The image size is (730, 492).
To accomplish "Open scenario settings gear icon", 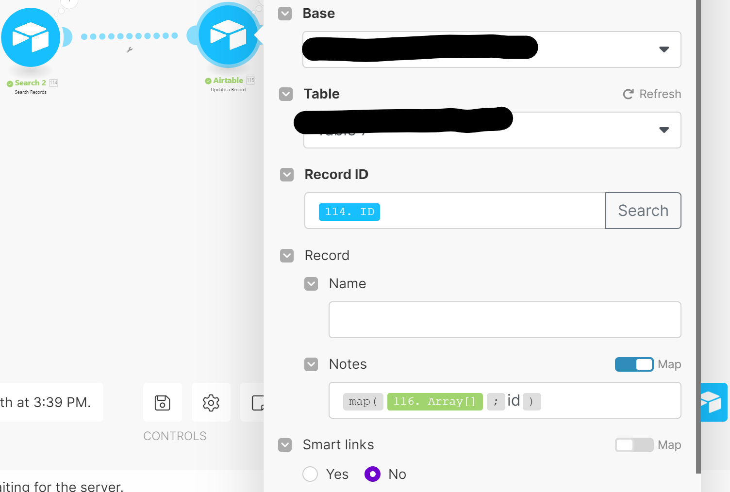I will [x=211, y=403].
